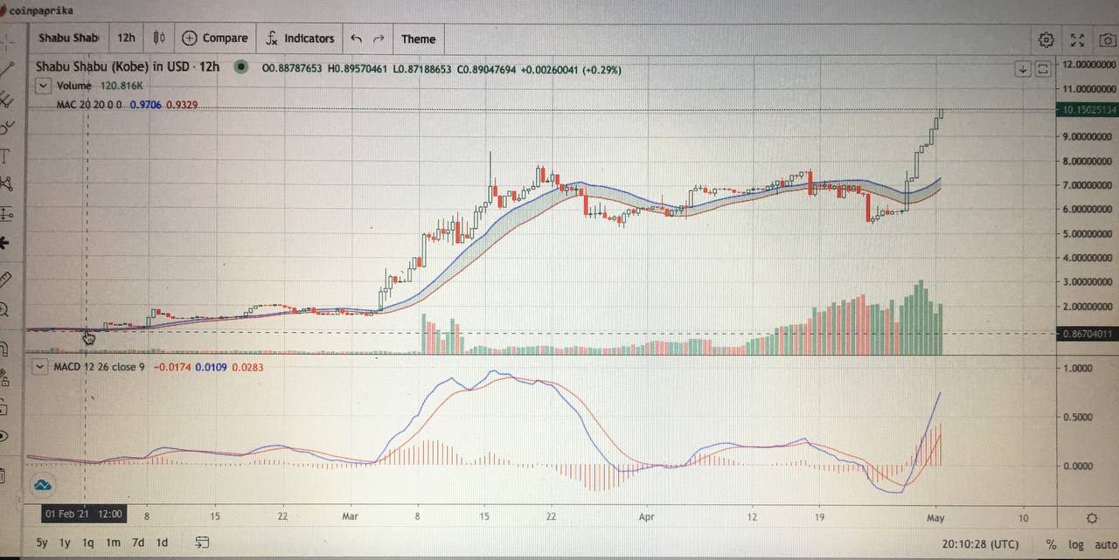Open the 12h interval dropdown
This screenshot has height=560, width=1119.
[x=126, y=38]
